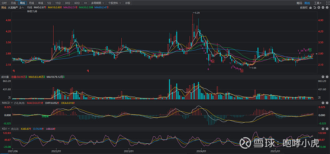Close the 成交量 volume panel

323,77
